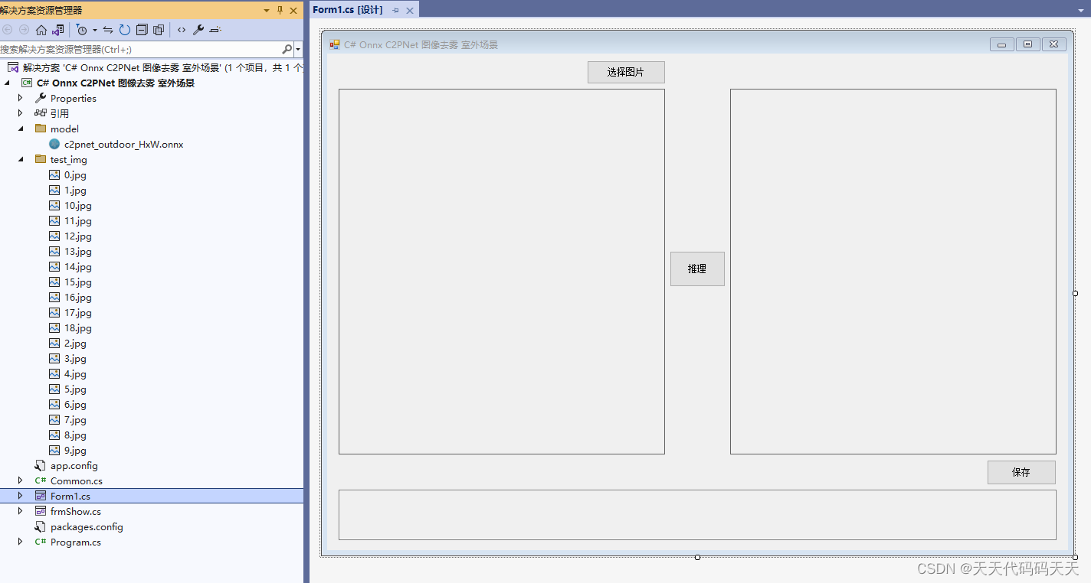Expand the Properties node
The image size is (1091, 583).
click(20, 98)
